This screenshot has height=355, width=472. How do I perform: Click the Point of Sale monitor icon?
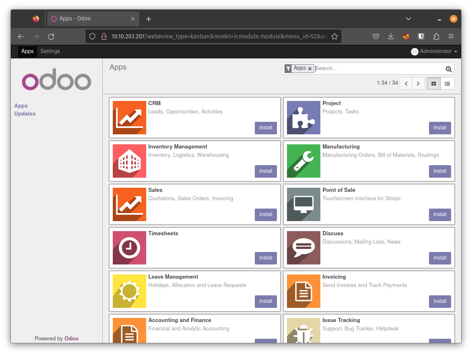304,204
